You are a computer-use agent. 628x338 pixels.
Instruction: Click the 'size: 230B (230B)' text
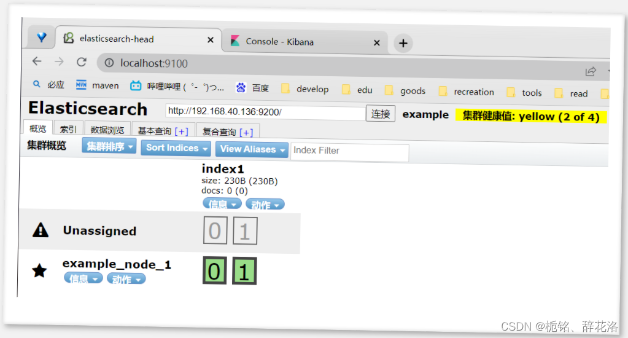coord(239,181)
